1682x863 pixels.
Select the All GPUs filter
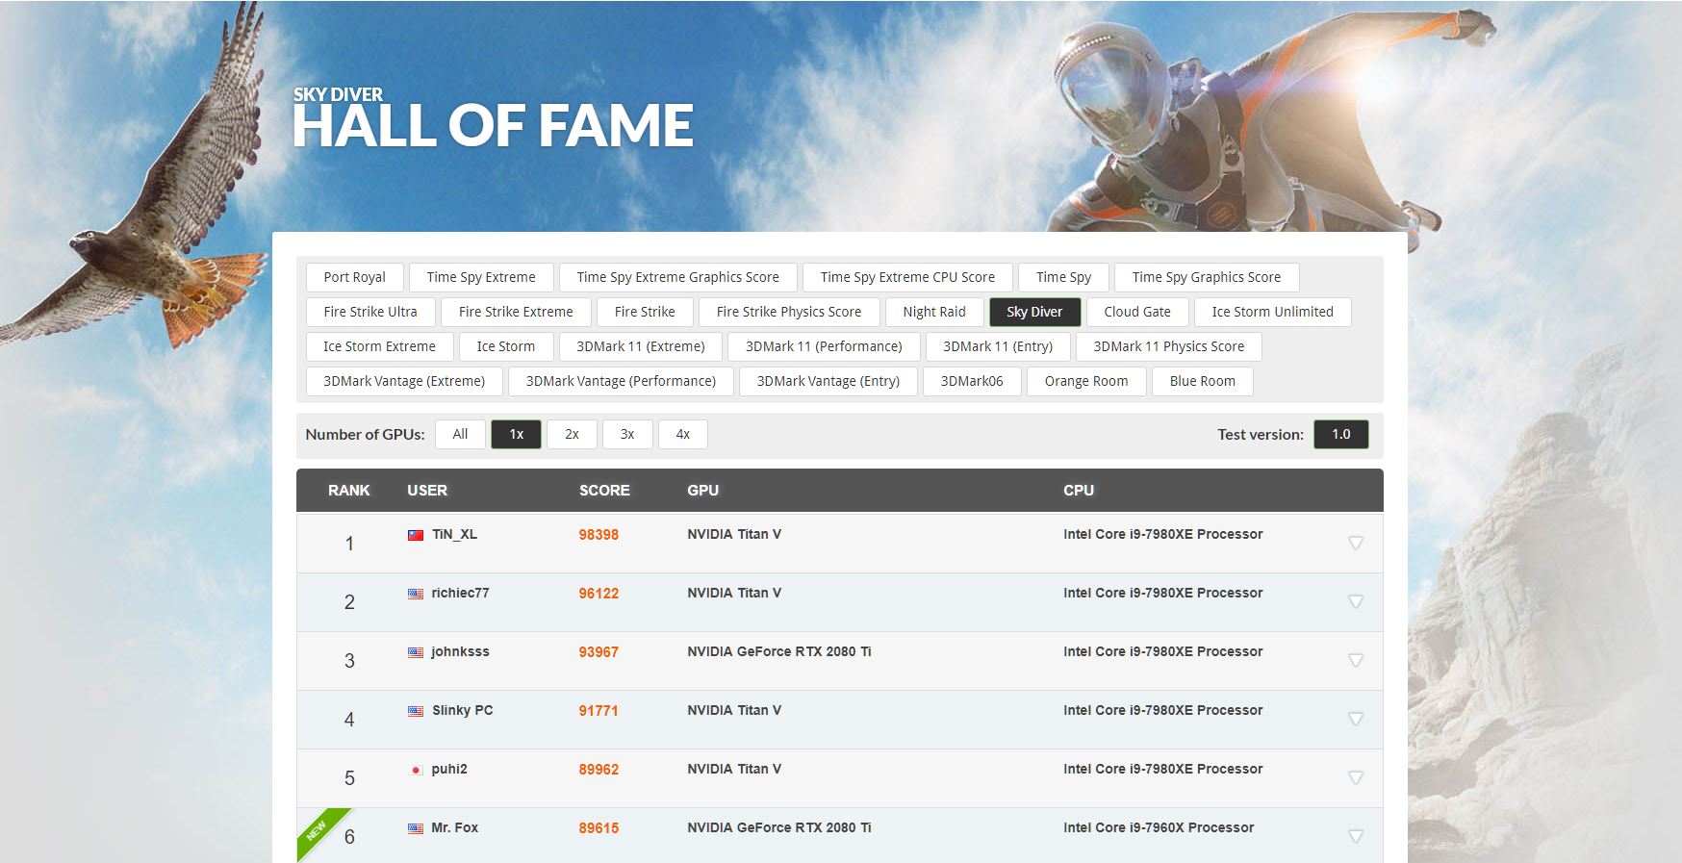coord(460,435)
